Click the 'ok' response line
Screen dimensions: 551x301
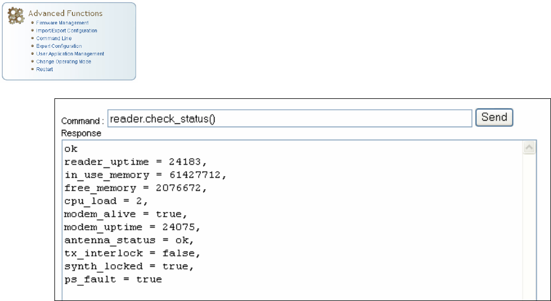[x=71, y=149]
